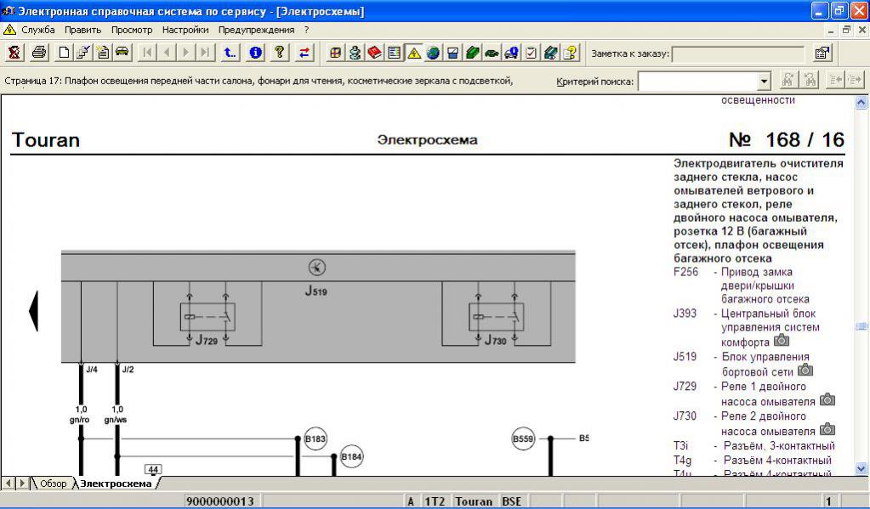This screenshot has height=509, width=870.
Task: Click the stacked stones figure icon
Action: (x=355, y=53)
